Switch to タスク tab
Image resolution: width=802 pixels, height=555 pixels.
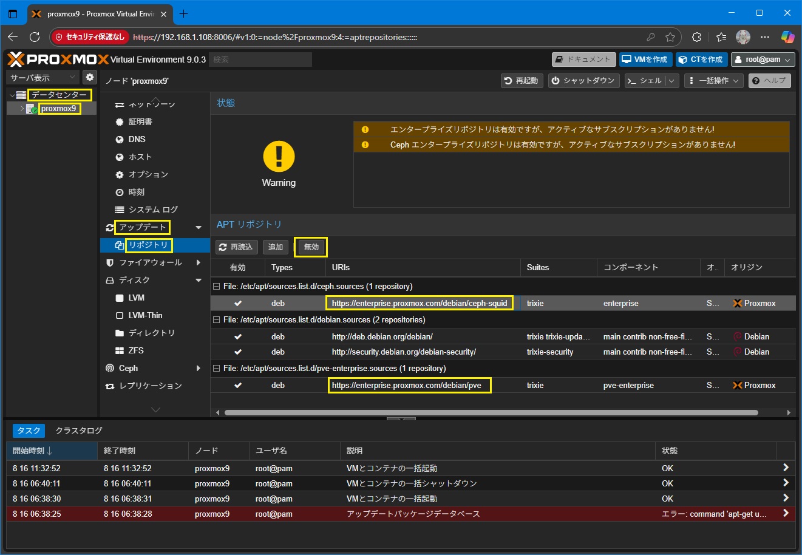(29, 431)
